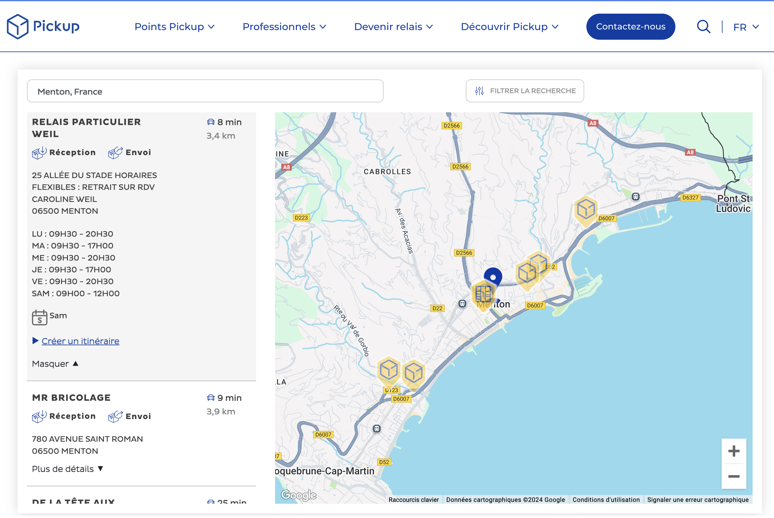Screen dimensions: 774x518
Task: Open the Devenir relais menu
Action: (393, 27)
